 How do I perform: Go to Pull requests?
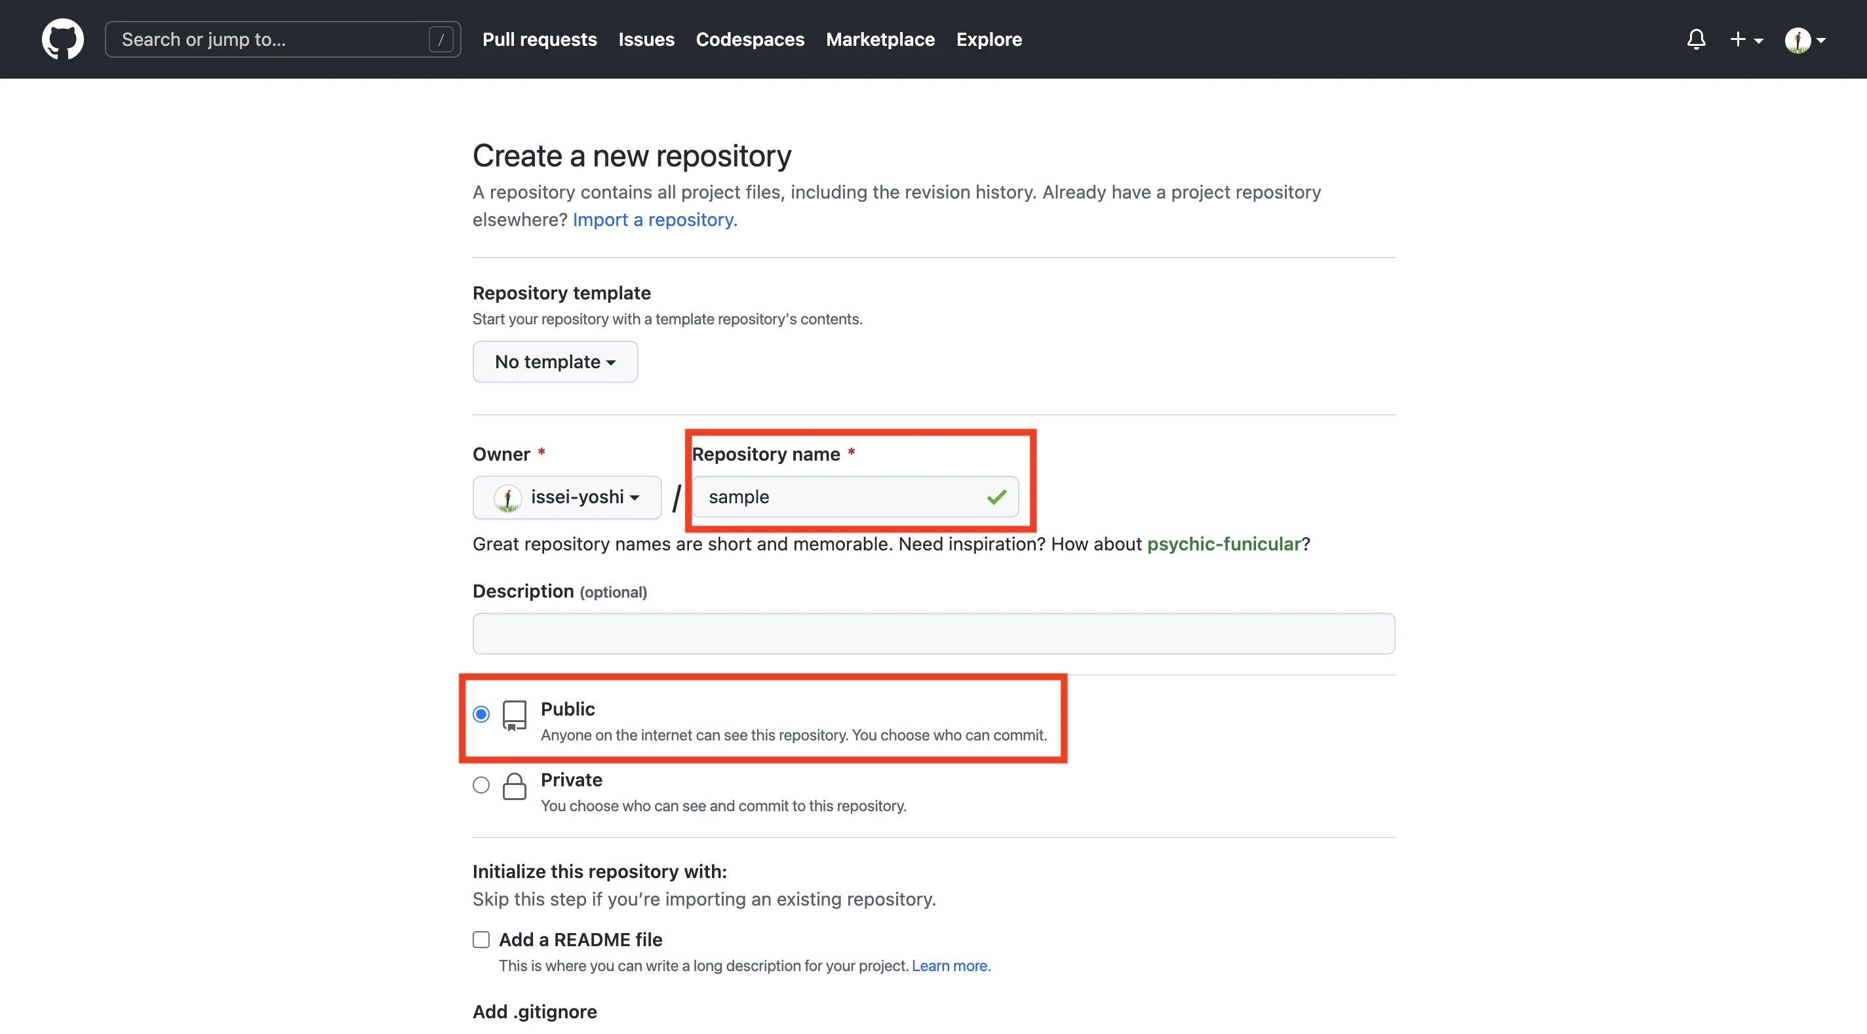pos(540,39)
